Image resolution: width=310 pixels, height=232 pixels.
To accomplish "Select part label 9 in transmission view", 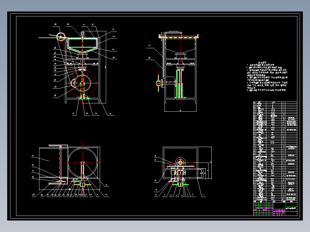I will pyautogui.click(x=156, y=190).
